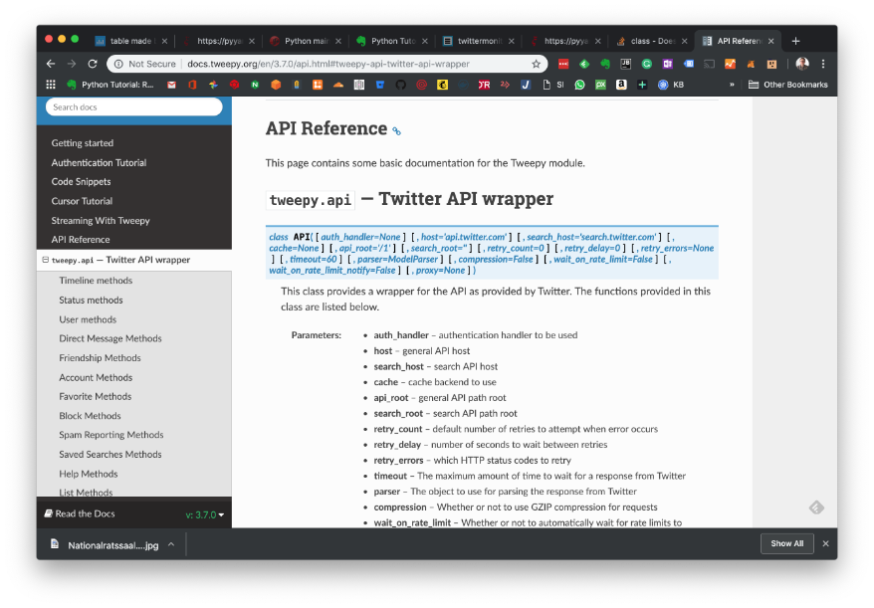
Task: Bookmark this page with the star icon
Action: [x=536, y=64]
